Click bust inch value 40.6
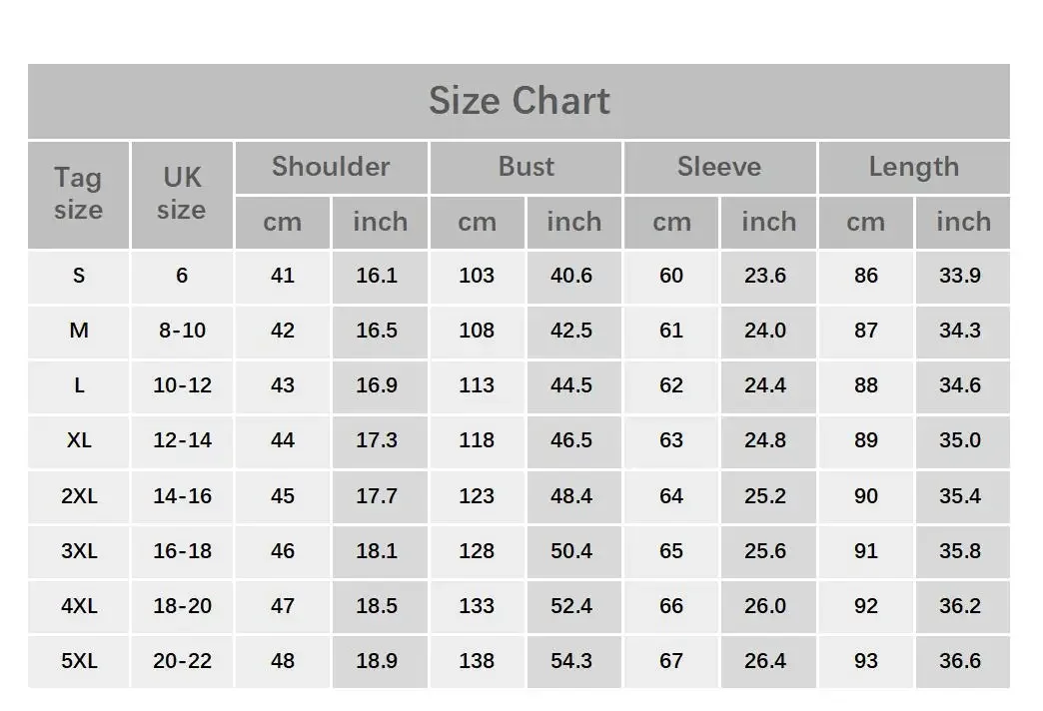This screenshot has height=711, width=1043. (573, 276)
